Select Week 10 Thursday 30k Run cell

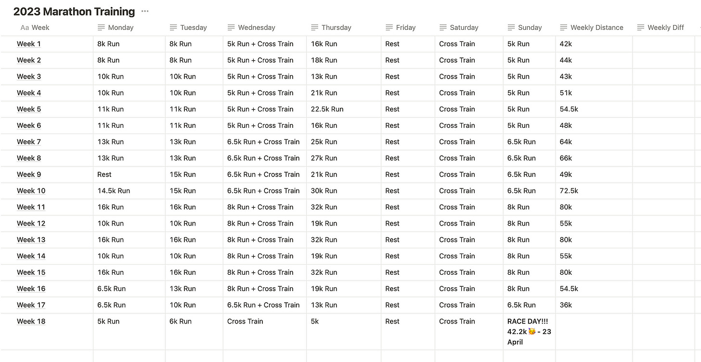point(344,191)
